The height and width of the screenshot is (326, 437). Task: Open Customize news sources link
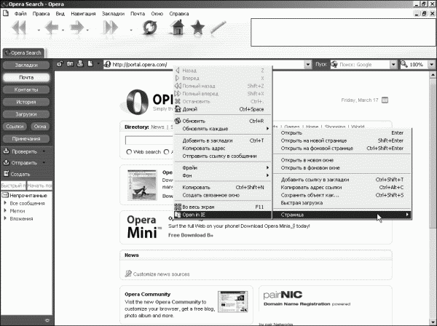(x=161, y=274)
